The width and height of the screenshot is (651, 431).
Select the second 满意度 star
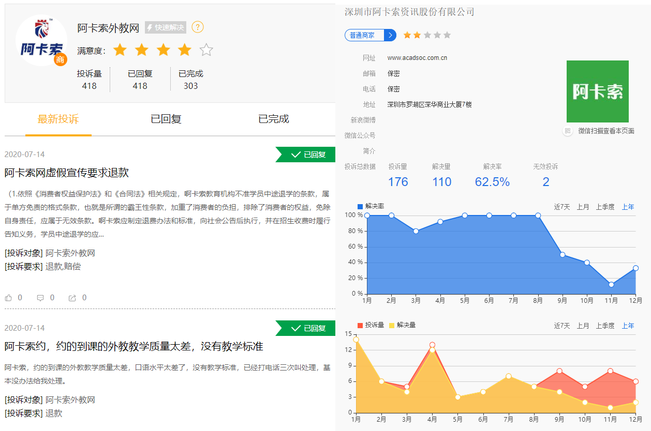pyautogui.click(x=142, y=50)
